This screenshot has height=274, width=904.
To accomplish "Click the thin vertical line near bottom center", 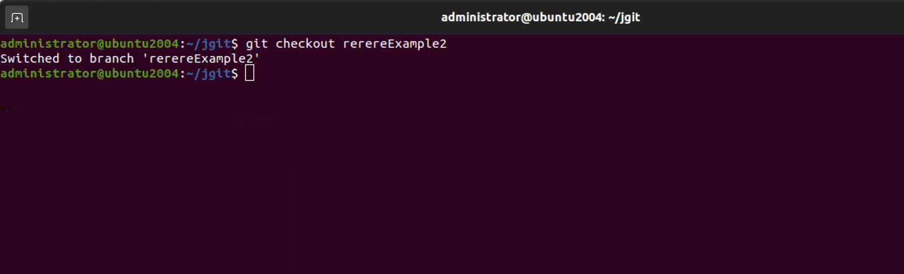I will [296, 219].
